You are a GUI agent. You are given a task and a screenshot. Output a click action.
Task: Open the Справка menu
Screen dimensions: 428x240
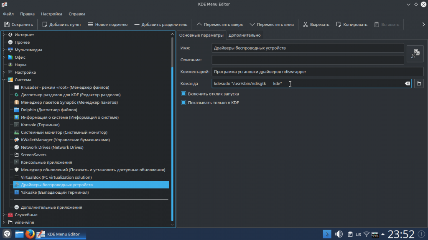point(77,14)
